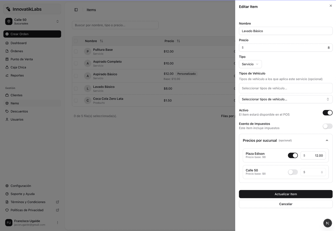Collapse the Precios por sucursal section
336x231 pixels.
(x=327, y=141)
